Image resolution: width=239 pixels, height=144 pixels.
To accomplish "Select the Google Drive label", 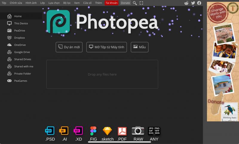I will point(22,52).
